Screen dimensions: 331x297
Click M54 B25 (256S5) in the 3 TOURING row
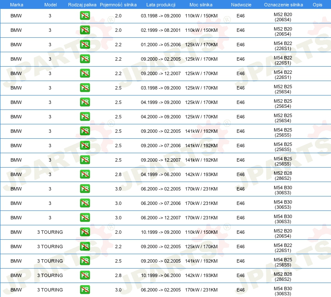tap(283, 262)
